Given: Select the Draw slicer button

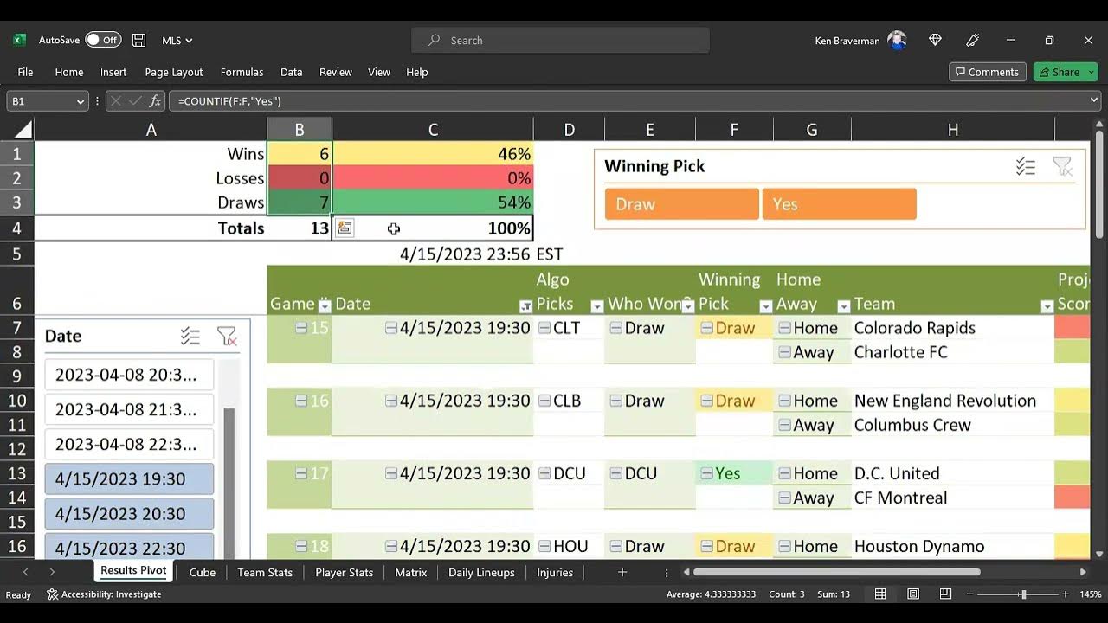Looking at the screenshot, I should (682, 204).
